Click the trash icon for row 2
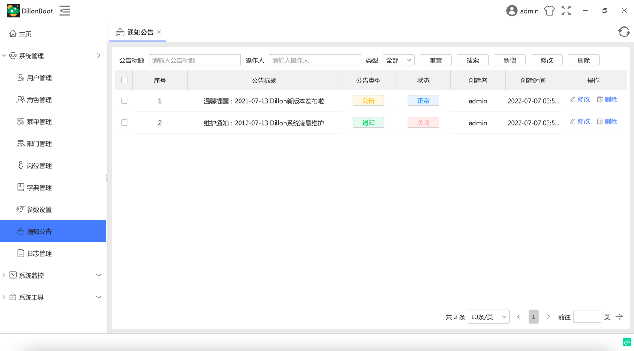Viewport: 634px width, 351px height. (x=600, y=121)
